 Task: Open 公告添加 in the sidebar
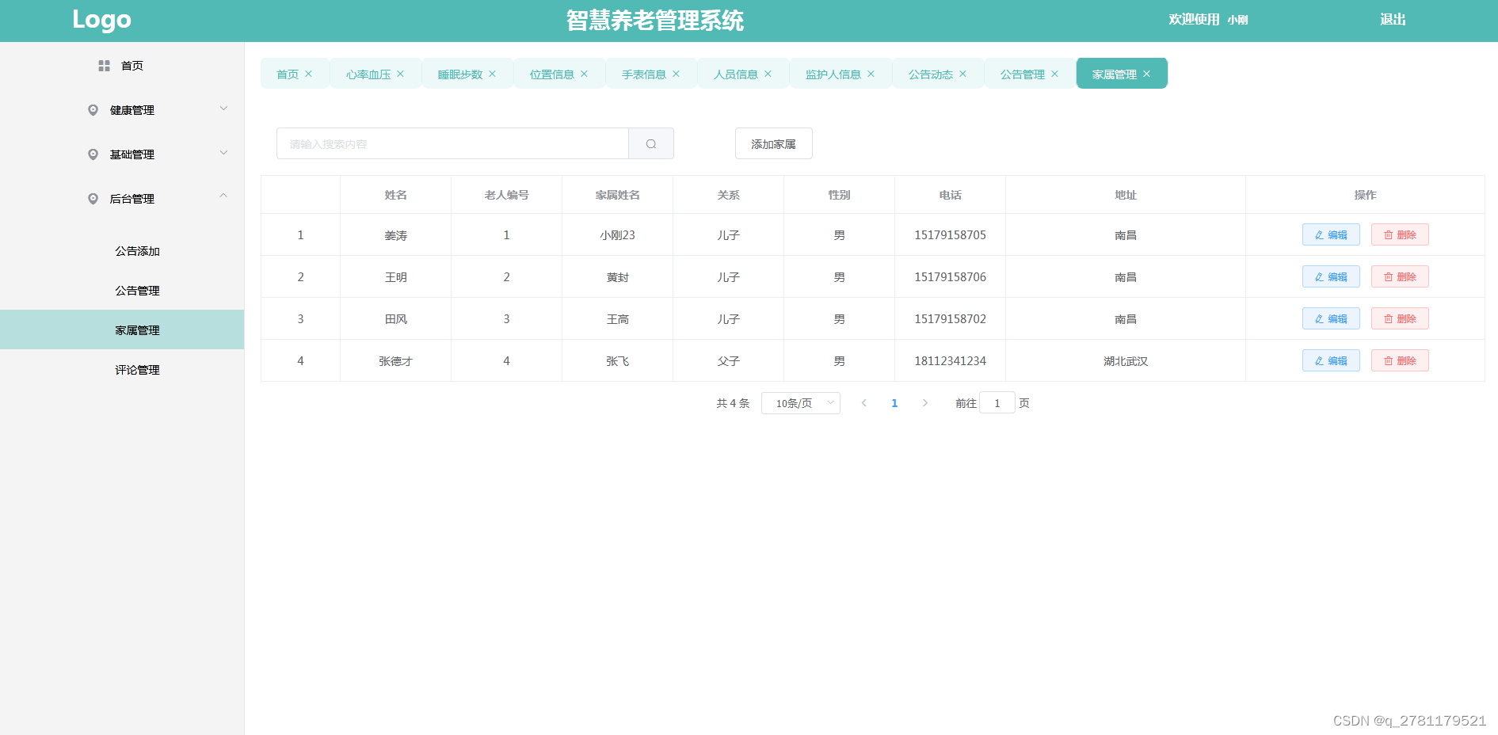point(122,251)
